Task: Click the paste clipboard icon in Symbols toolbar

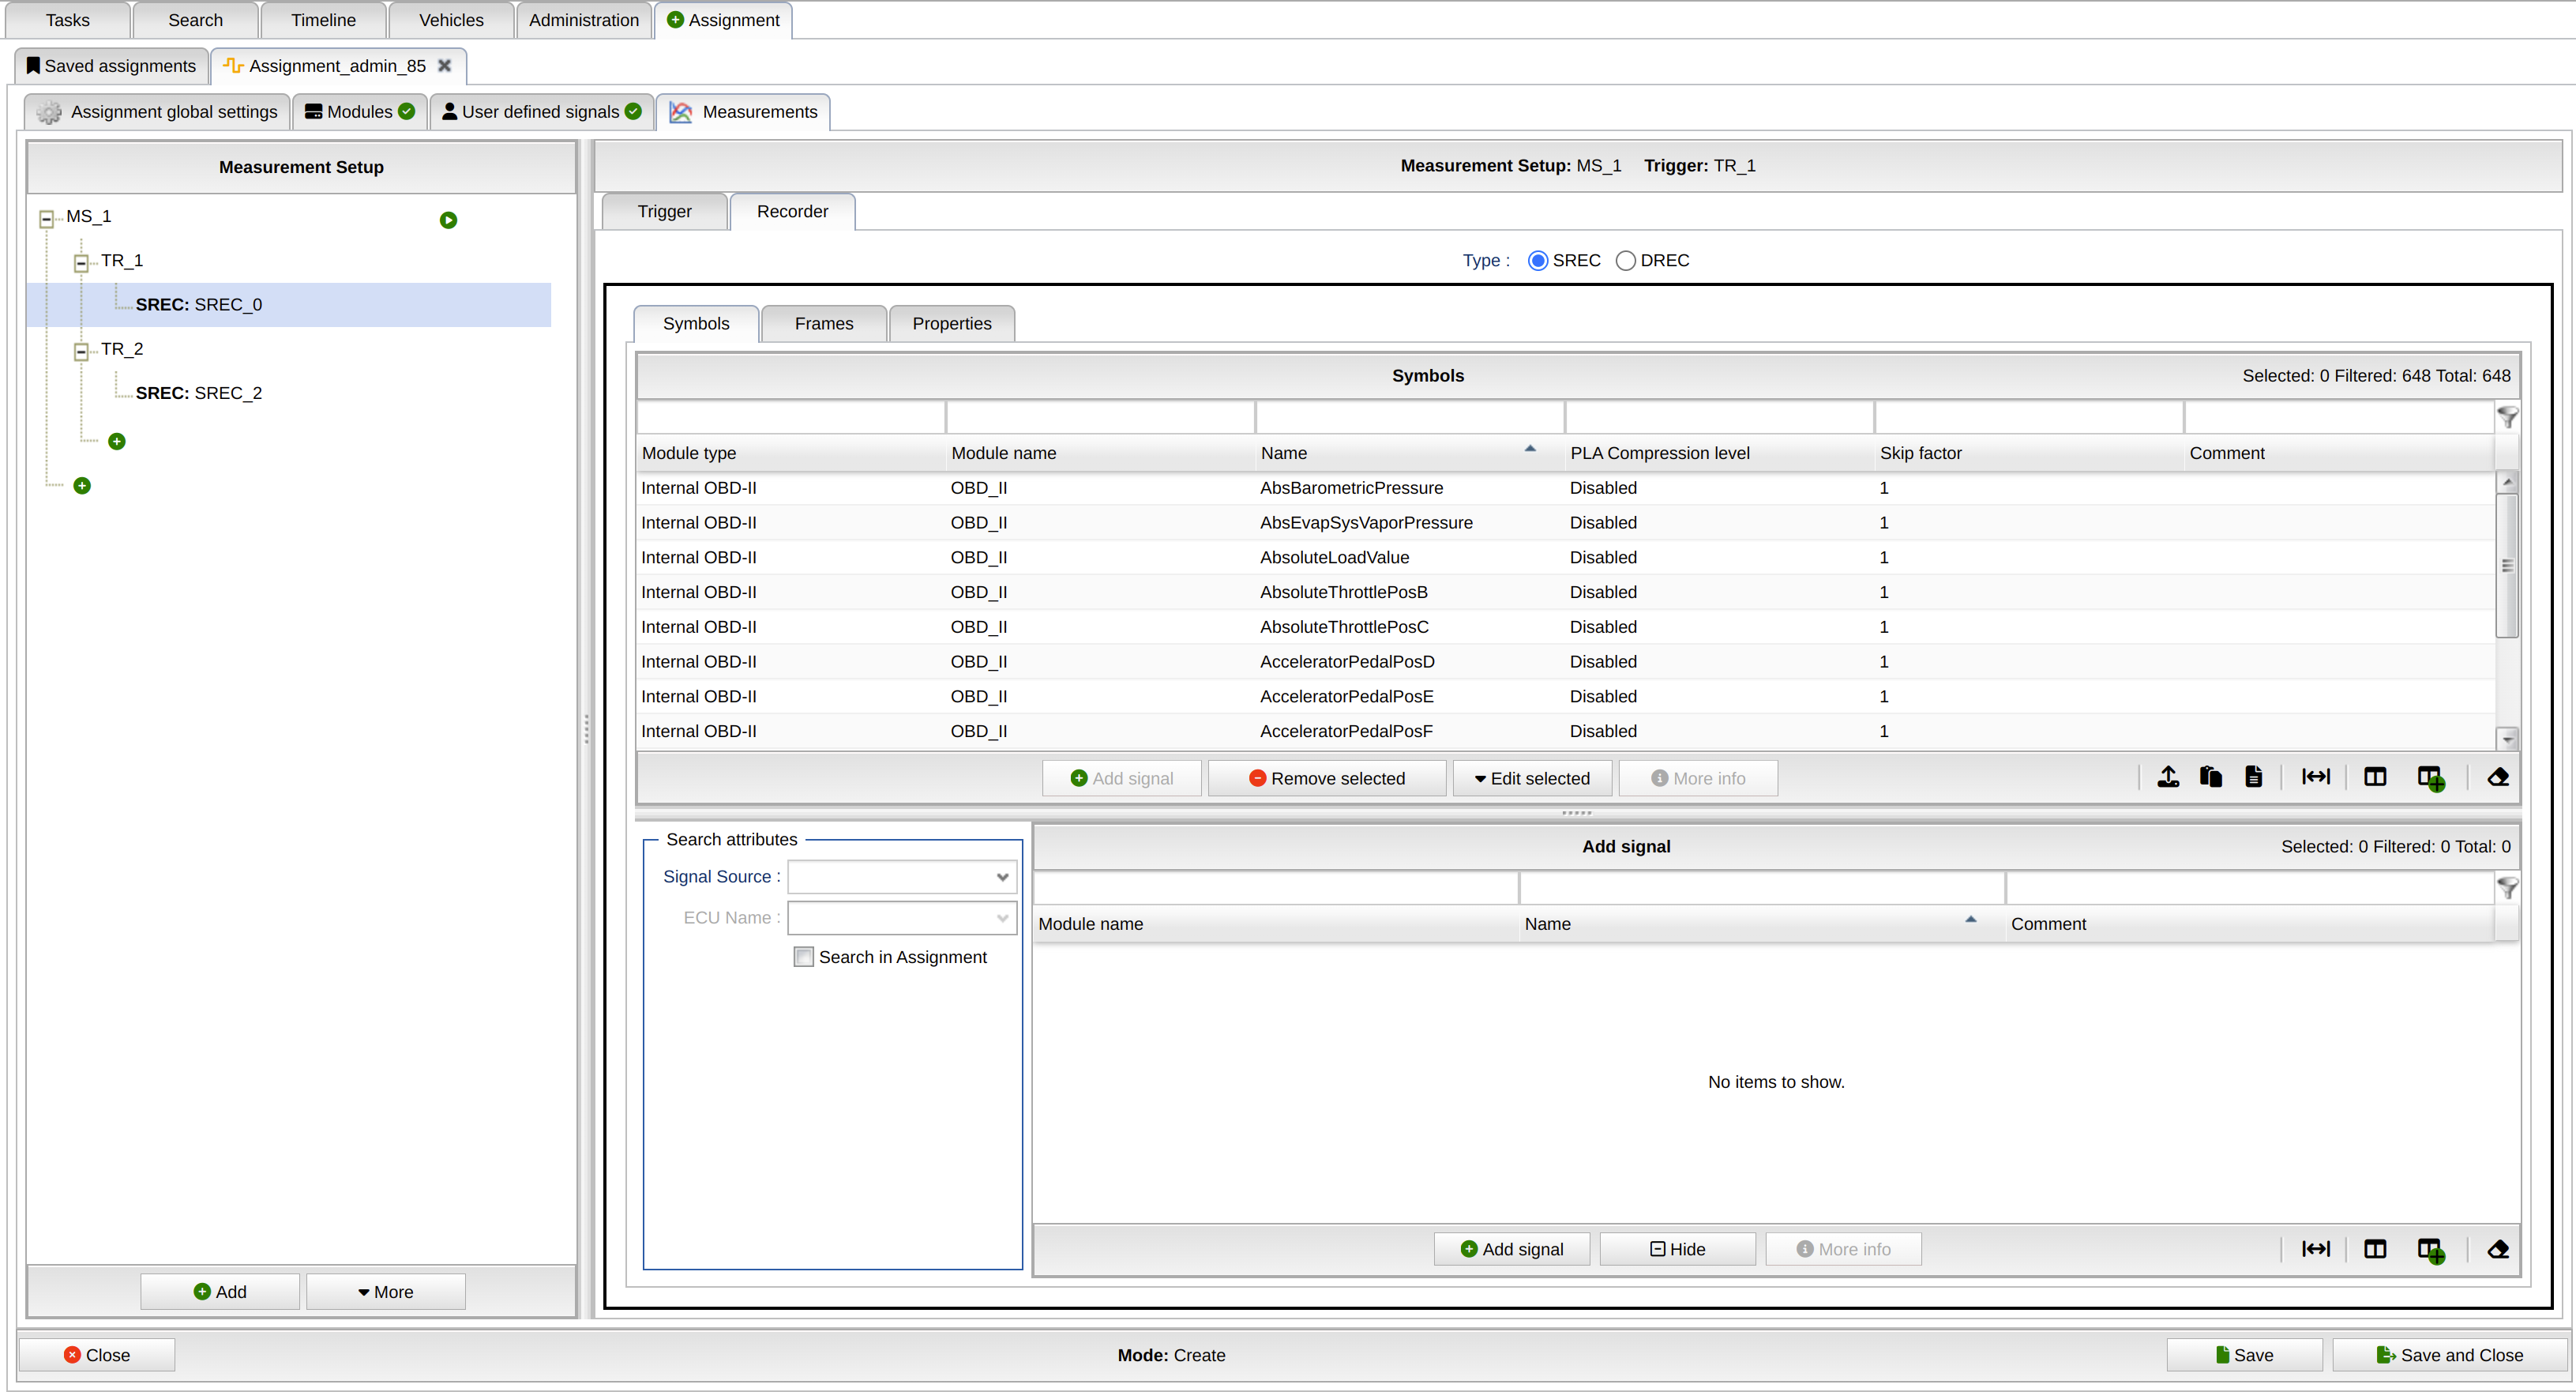Action: point(2211,777)
